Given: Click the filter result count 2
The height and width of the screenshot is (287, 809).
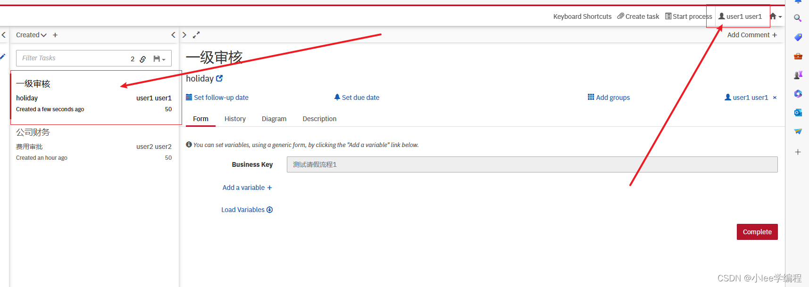Looking at the screenshot, I should (x=133, y=59).
